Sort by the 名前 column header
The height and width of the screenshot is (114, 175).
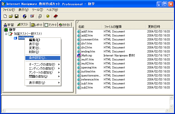point(81,26)
